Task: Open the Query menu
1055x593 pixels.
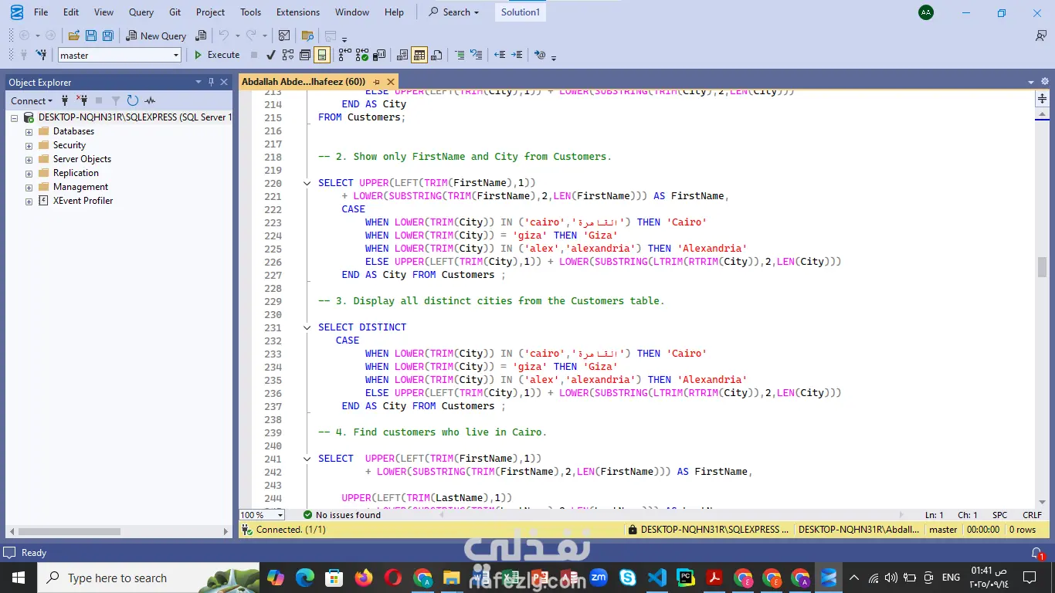Action: [141, 12]
